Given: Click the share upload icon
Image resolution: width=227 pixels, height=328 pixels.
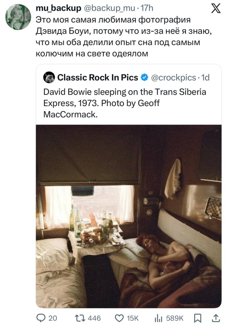Looking at the screenshot, I should pos(216,318).
